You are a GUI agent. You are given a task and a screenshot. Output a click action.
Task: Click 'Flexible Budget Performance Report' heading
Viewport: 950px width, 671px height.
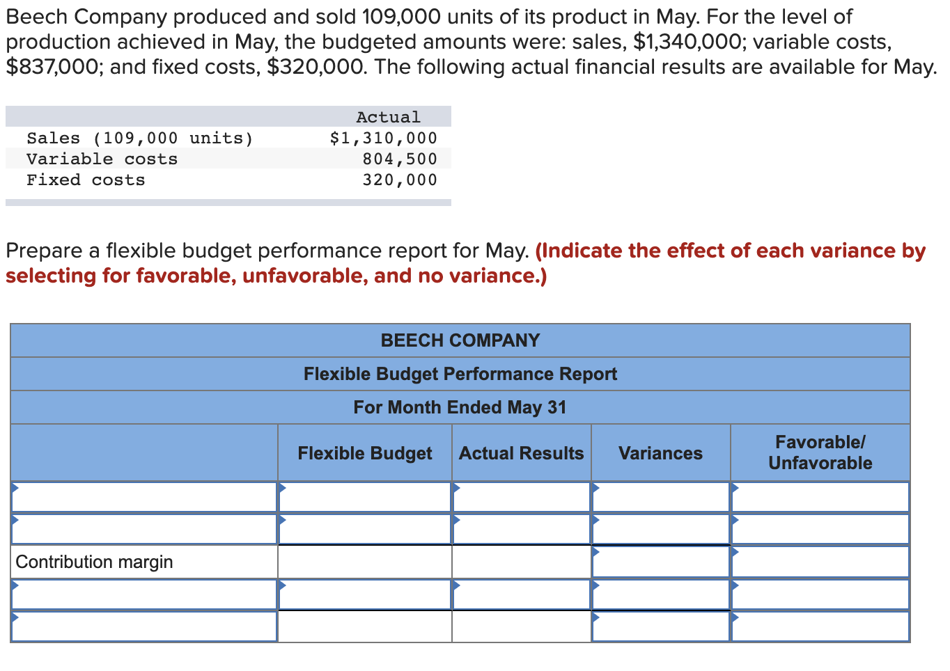pyautogui.click(x=460, y=374)
